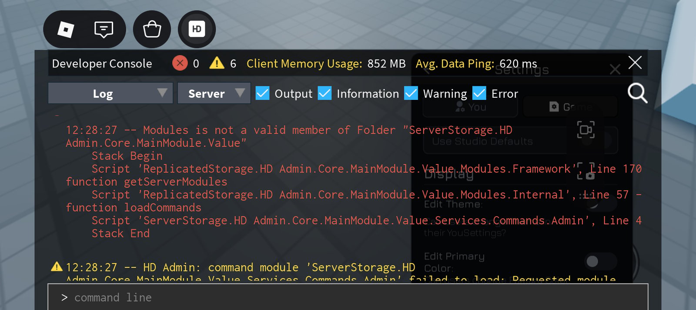Open the chat bubble icon
Screen dimensions: 696x310
pos(104,30)
